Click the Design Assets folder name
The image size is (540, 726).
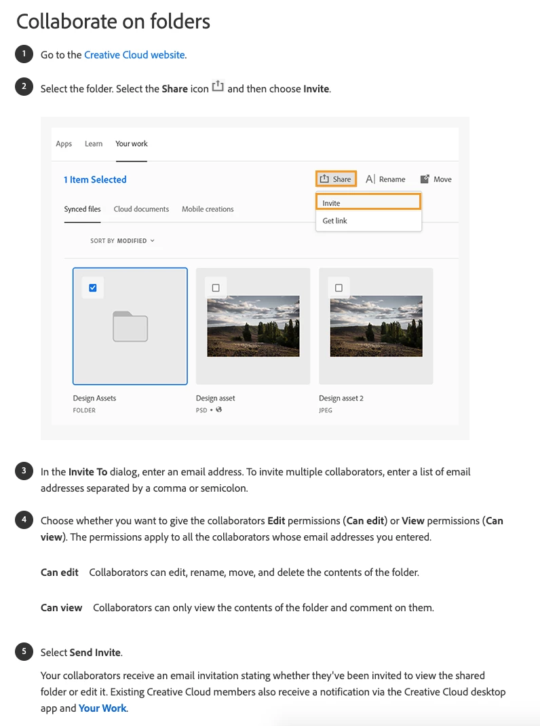point(94,398)
